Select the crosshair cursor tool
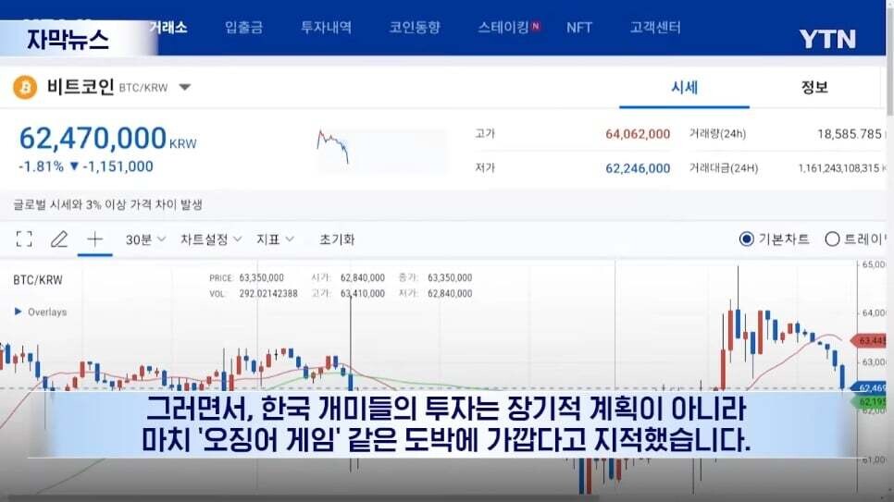 click(x=94, y=239)
